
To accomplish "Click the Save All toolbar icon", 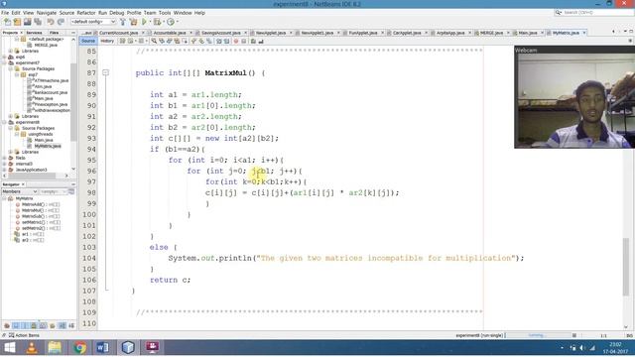I will click(x=38, y=22).
